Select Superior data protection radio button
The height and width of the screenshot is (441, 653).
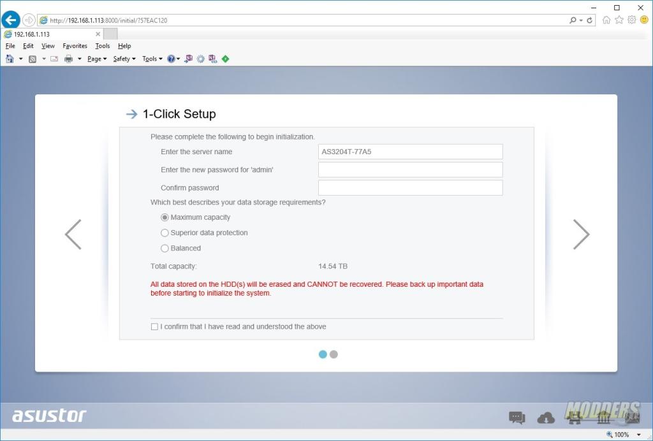click(x=165, y=233)
